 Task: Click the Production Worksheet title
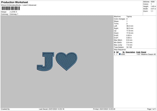click(x=15, y=2)
